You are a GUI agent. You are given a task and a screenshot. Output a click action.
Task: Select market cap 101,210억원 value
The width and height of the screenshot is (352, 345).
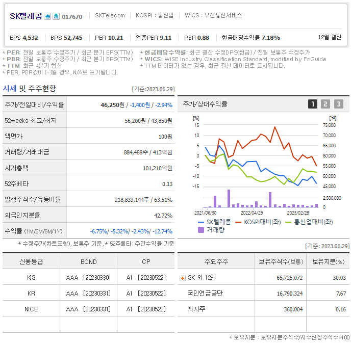coord(158,168)
